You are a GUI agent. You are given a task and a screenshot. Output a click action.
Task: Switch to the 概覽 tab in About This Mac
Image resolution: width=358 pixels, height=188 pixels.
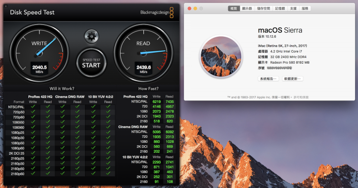(234, 8)
